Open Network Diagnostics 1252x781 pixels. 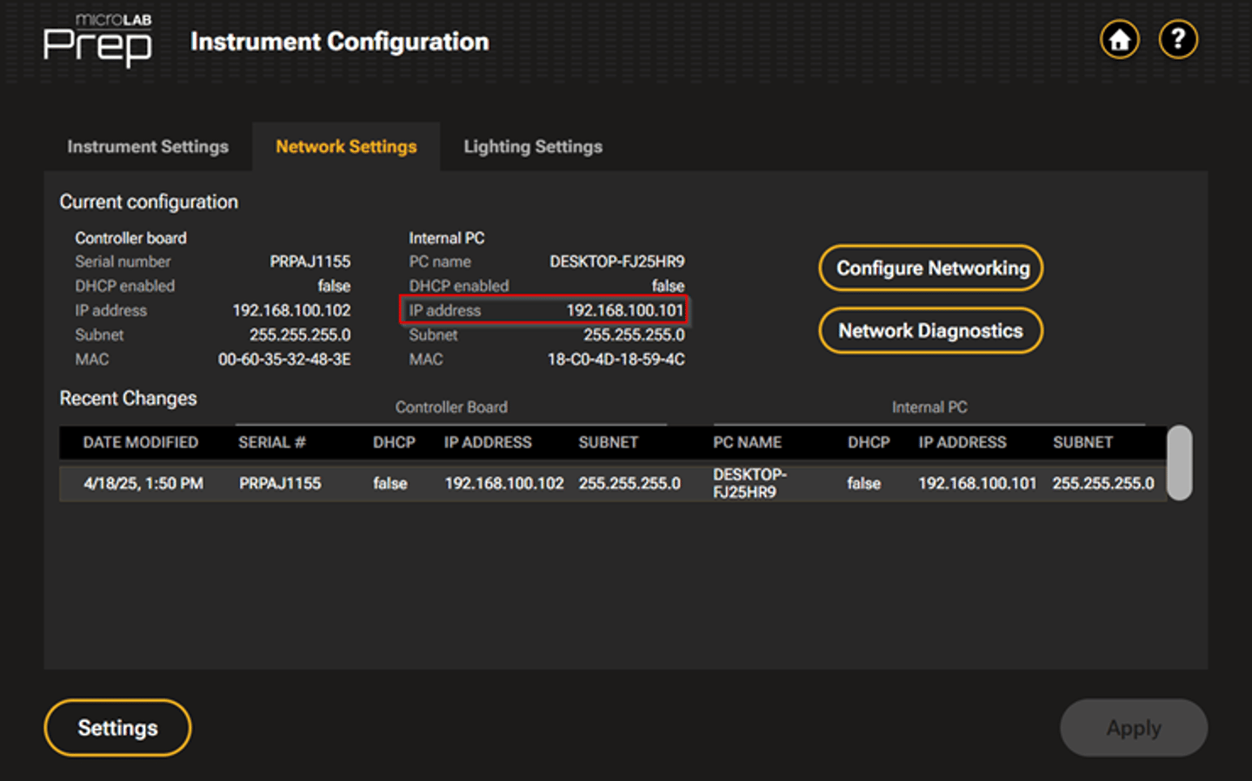click(931, 331)
